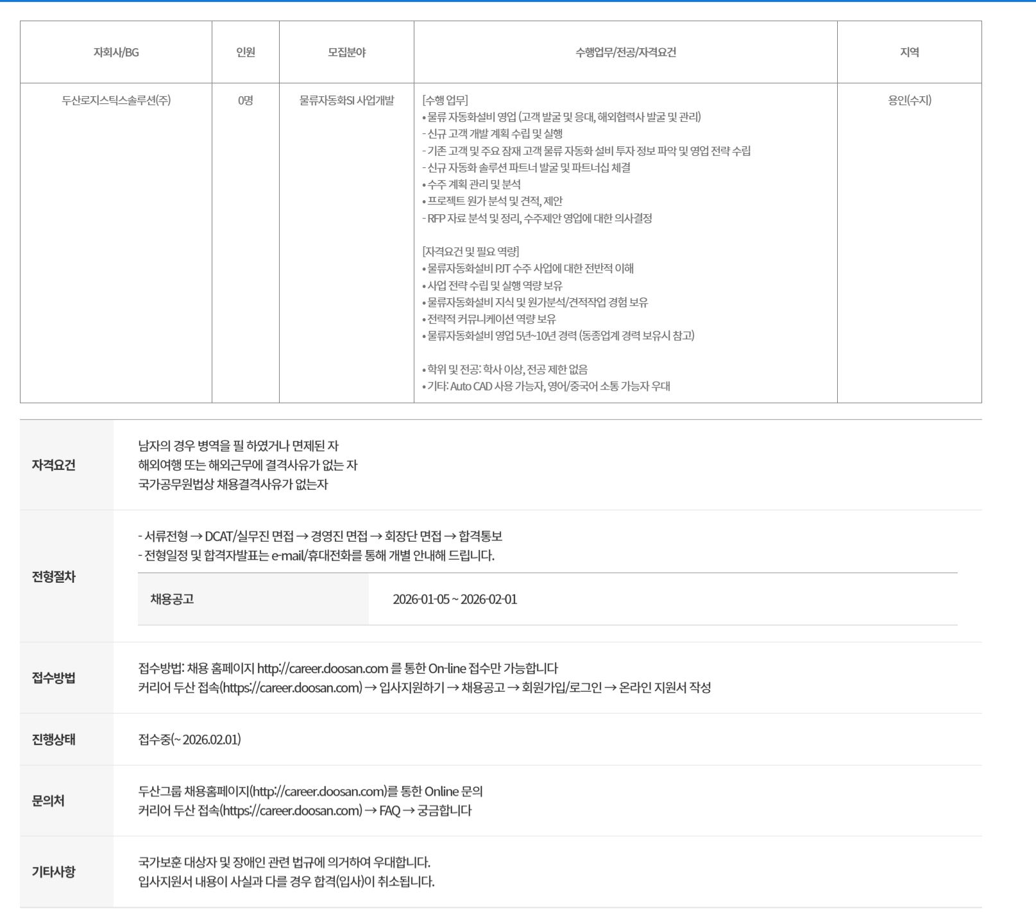Click the 접수중(~ 2026.02.01) status text
The height and width of the screenshot is (915, 1036).
pos(190,740)
